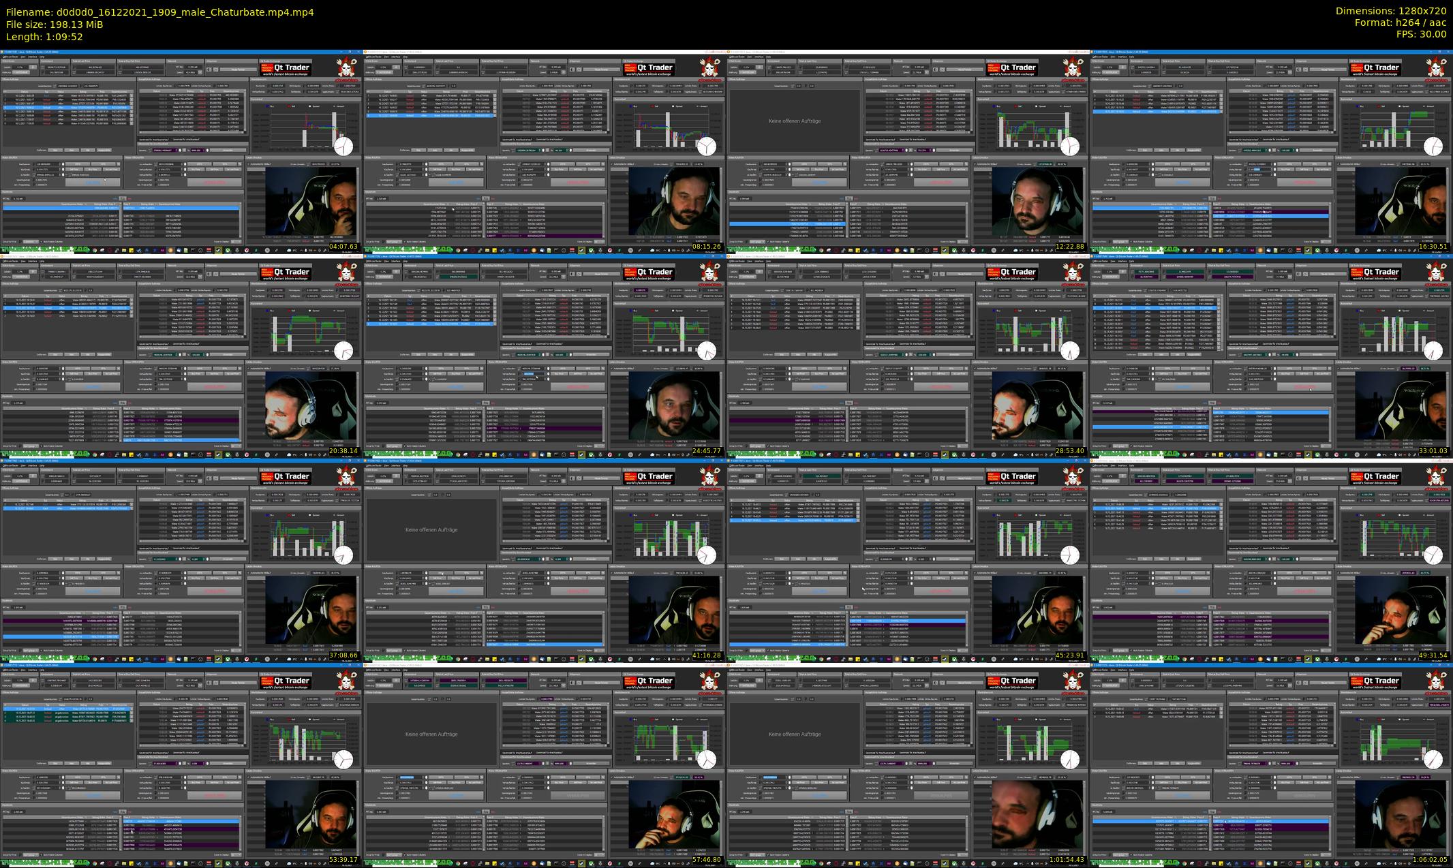Toggle Automatische Hilfe checkbox in the 45:23.91 frame
Image resolution: width=1453 pixels, height=868 pixels.
976,573
